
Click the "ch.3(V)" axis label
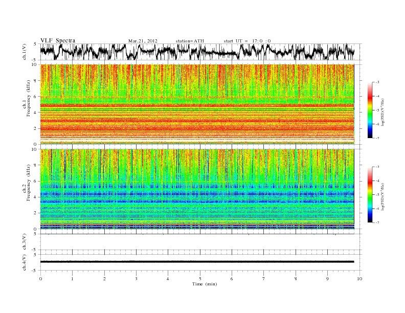(x=24, y=242)
